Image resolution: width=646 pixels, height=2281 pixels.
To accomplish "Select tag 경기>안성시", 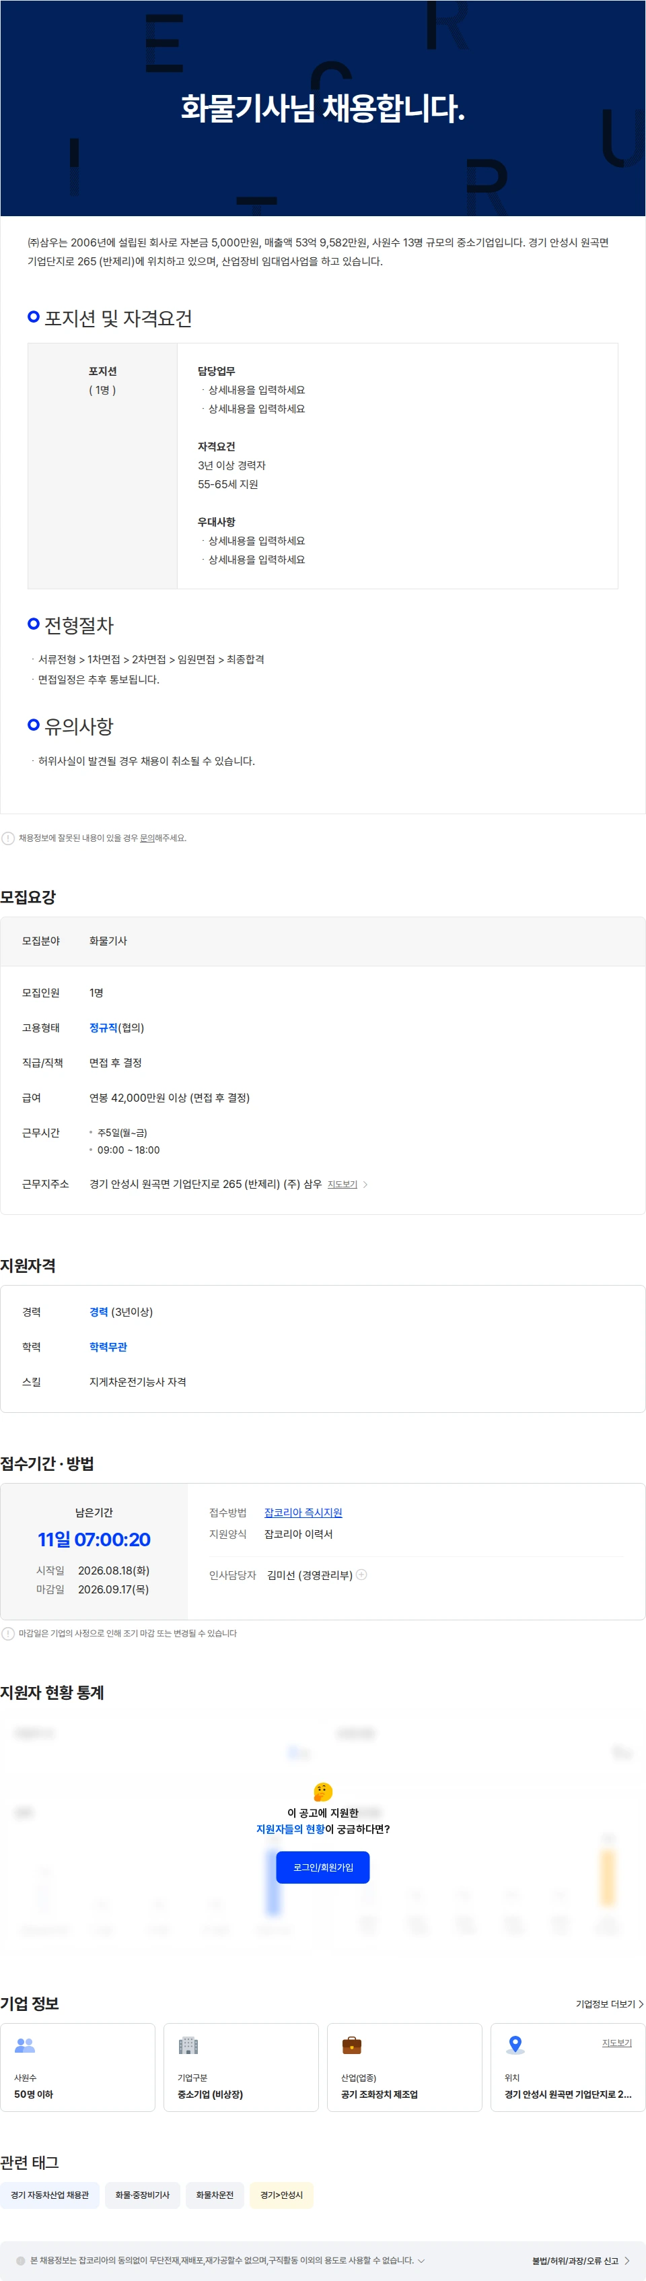I will [281, 2194].
